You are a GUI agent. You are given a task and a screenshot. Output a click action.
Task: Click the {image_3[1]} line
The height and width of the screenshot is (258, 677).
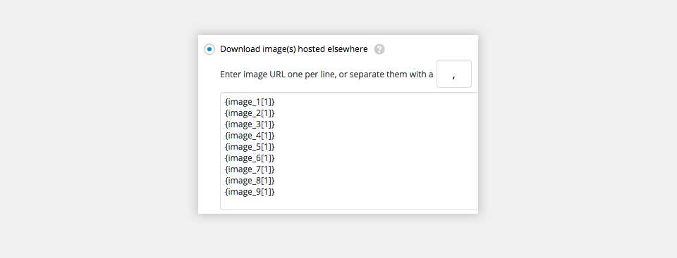click(250, 124)
